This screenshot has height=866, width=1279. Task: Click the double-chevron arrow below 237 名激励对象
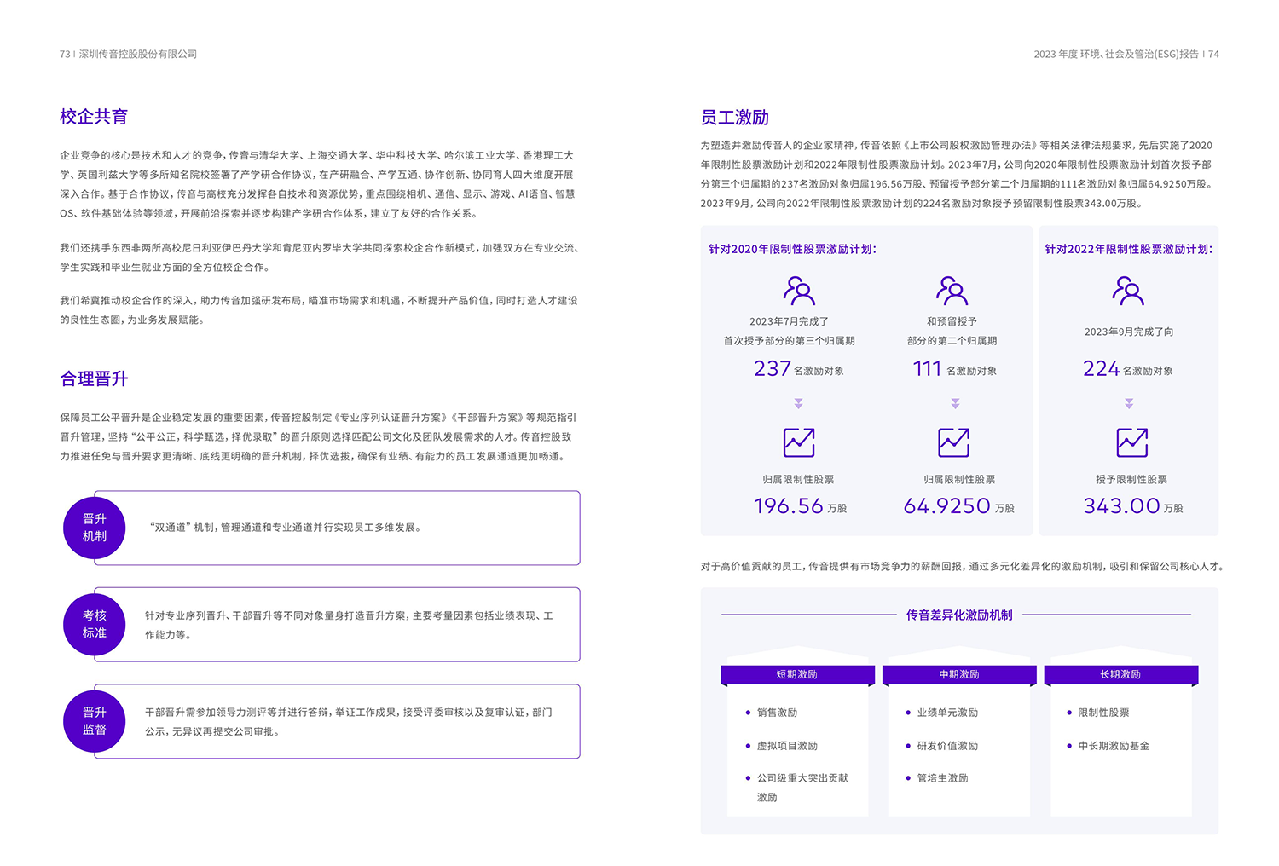[799, 403]
